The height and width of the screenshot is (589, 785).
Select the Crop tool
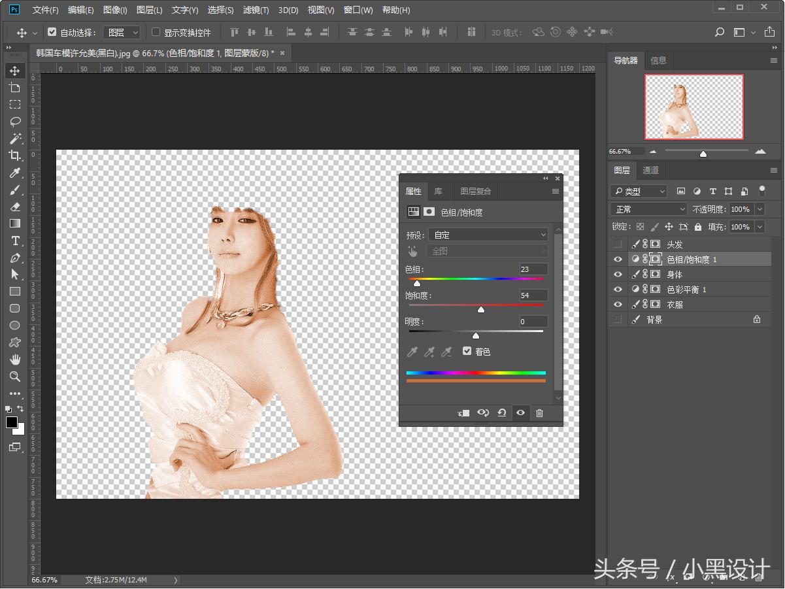pyautogui.click(x=14, y=156)
